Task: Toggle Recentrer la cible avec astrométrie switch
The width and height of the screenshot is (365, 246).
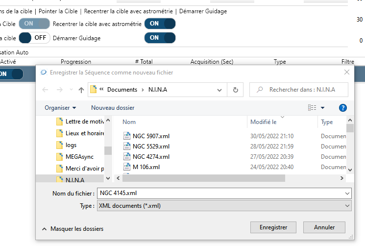Action: tap(160, 24)
